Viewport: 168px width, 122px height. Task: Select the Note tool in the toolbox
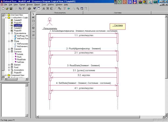(x=33, y=21)
